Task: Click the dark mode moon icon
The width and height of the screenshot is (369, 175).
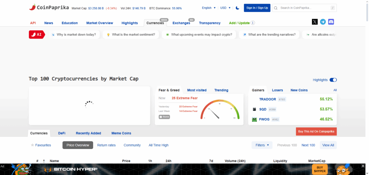Action: tap(237, 8)
